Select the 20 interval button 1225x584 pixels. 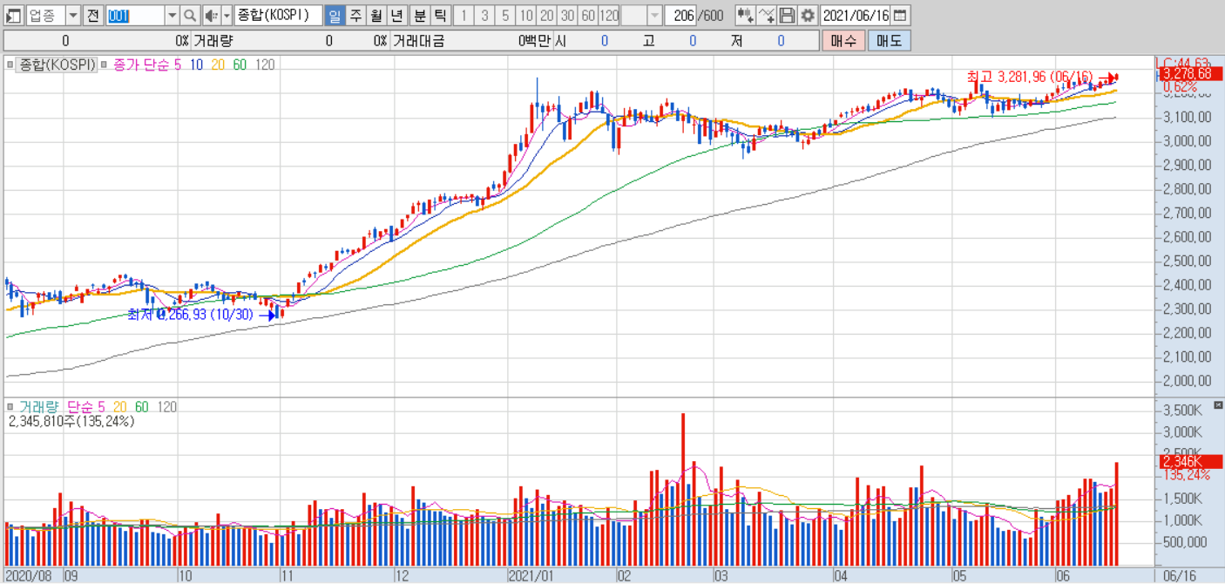pyautogui.click(x=546, y=16)
